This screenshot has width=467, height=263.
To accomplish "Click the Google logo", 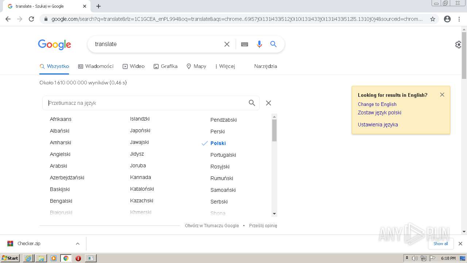I will click(x=55, y=45).
